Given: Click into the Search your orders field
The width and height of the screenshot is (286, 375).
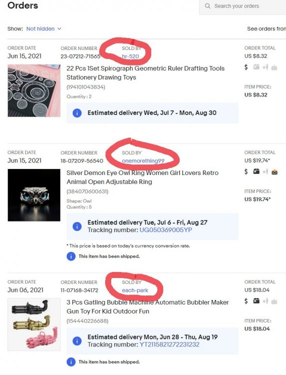Looking at the screenshot, I should [242, 6].
